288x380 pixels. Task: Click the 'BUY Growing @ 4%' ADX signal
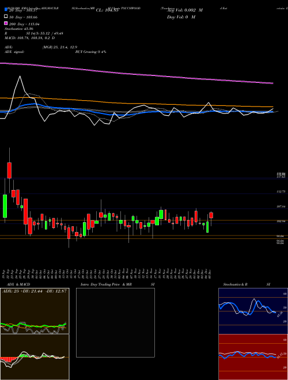point(90,52)
